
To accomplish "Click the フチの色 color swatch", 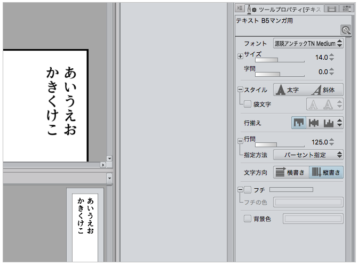I will click(x=308, y=202).
